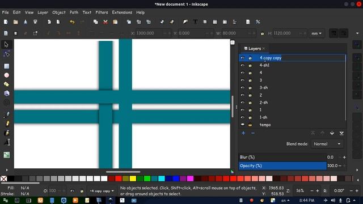Pick the magenta palette swatch
Screen dimensions: 363x204
click(191, 178)
